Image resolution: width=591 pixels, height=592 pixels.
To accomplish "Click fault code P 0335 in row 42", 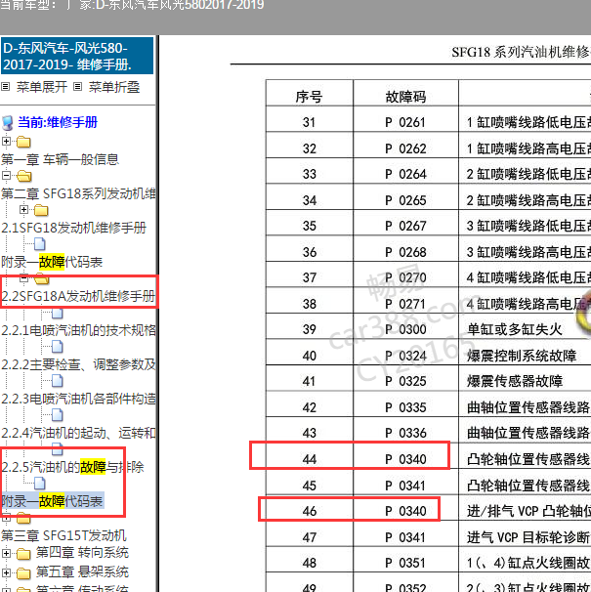I will (x=405, y=407).
